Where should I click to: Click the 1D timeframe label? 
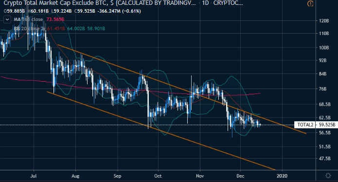205,3
